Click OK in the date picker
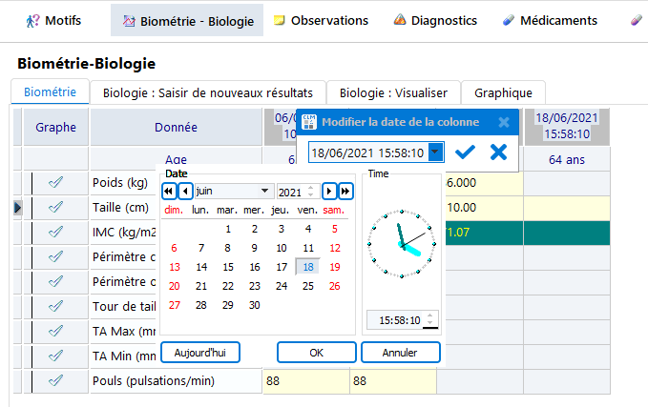648x407 pixels. click(x=317, y=352)
